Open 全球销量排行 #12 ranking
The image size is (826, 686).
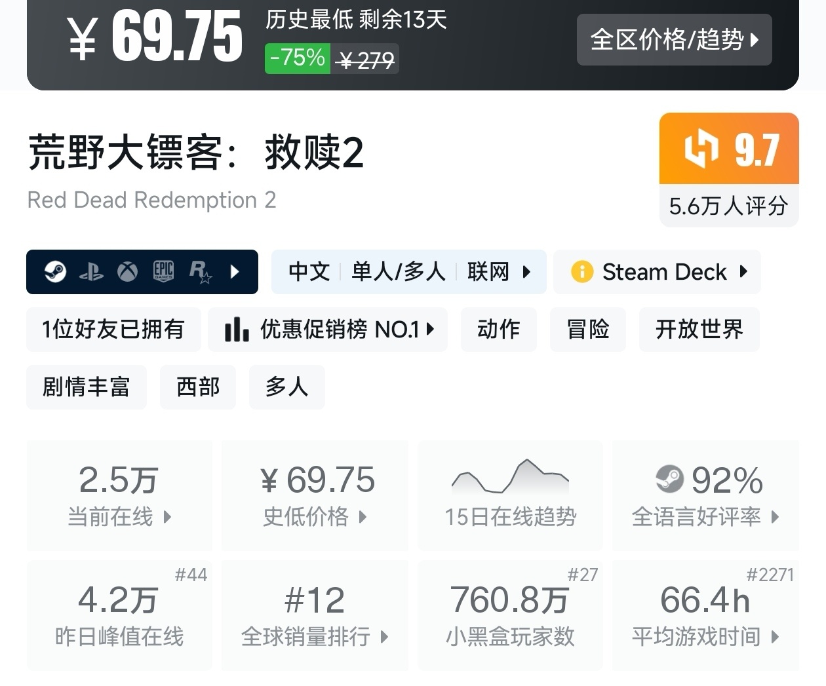315,615
